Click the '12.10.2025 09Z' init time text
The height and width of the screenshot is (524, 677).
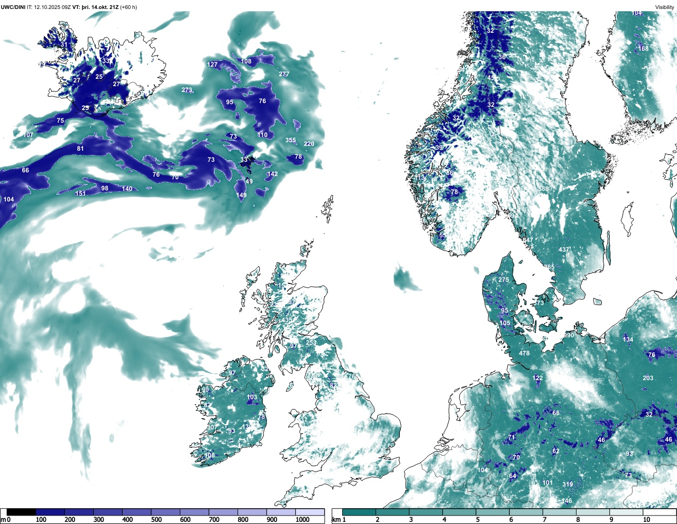pos(52,7)
